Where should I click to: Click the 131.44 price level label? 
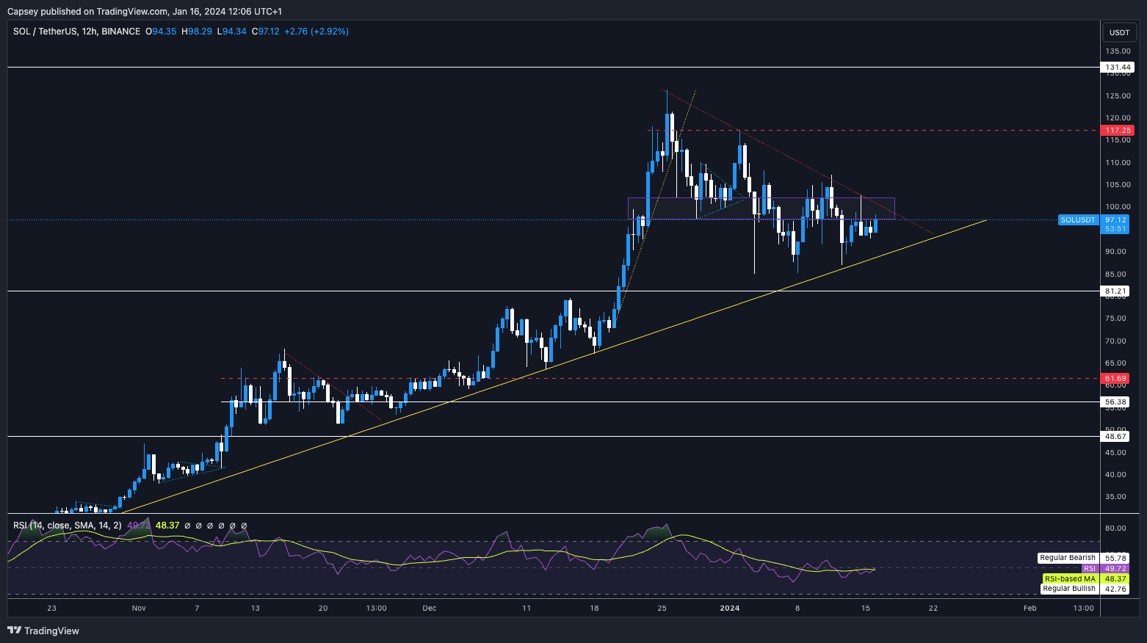(1117, 68)
